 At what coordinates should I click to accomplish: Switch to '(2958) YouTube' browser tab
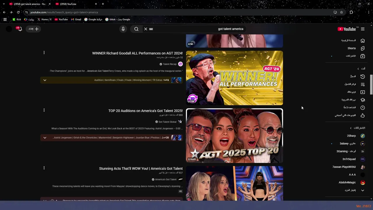coord(76,4)
